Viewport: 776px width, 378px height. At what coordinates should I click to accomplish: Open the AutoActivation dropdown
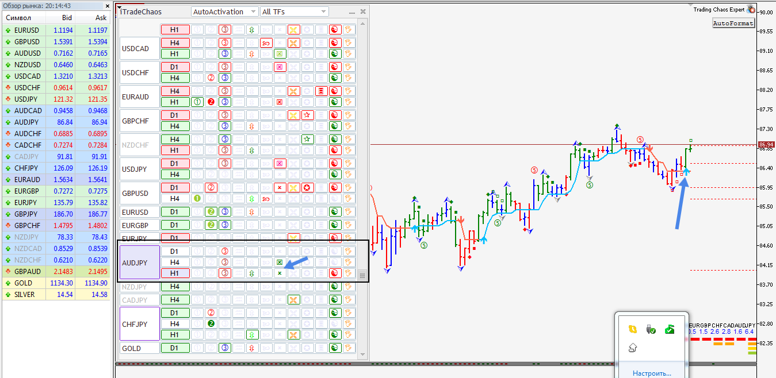click(x=225, y=11)
